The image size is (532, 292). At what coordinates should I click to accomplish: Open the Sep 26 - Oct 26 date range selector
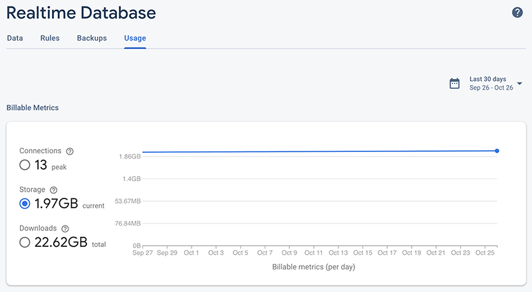coord(491,88)
